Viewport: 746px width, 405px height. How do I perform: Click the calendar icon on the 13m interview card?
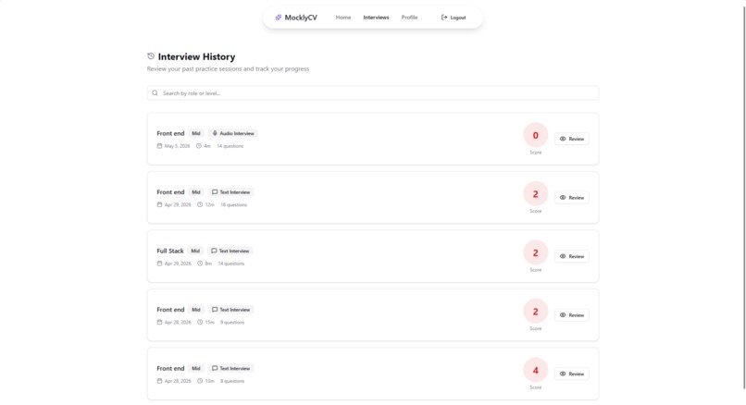159,381
